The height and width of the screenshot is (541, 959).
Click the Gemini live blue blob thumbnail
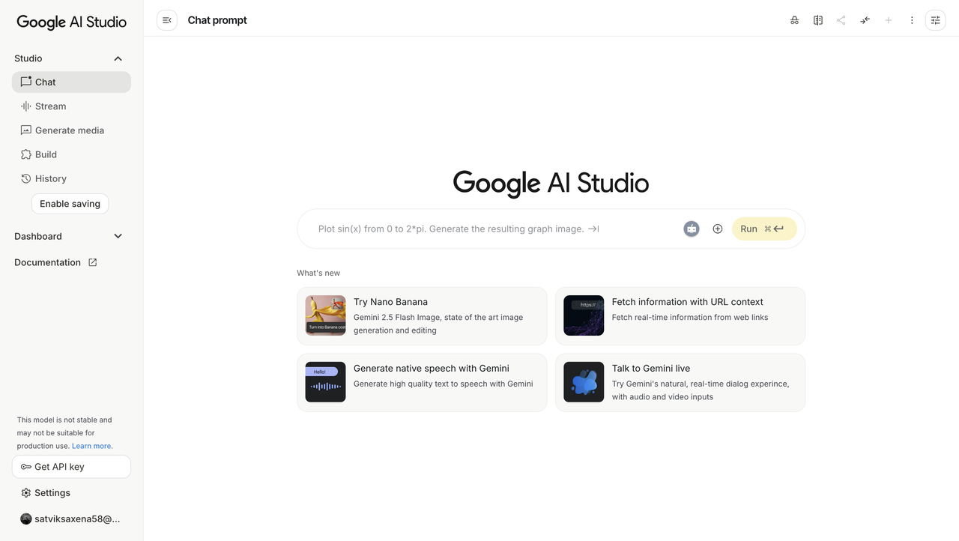(x=584, y=382)
